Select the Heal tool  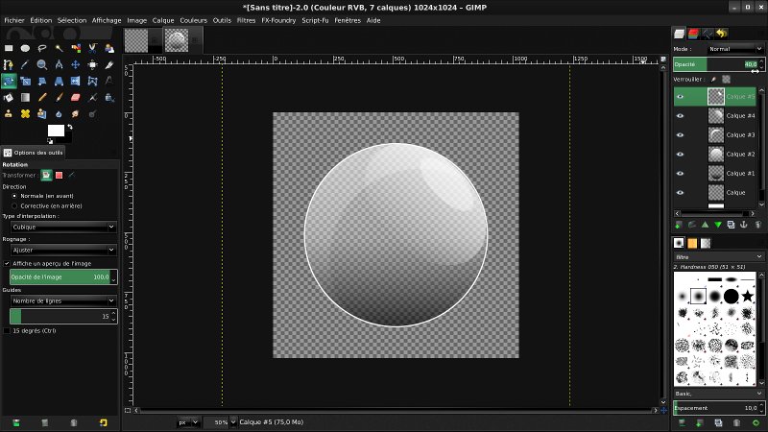[26, 113]
